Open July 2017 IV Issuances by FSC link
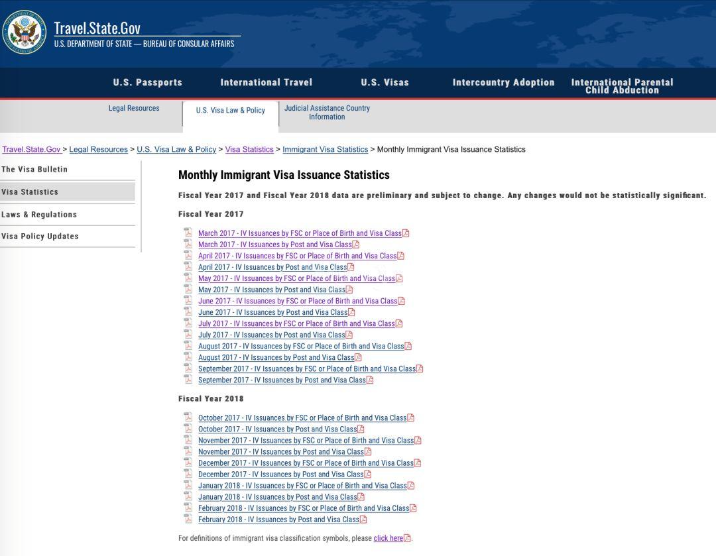 tap(296, 323)
